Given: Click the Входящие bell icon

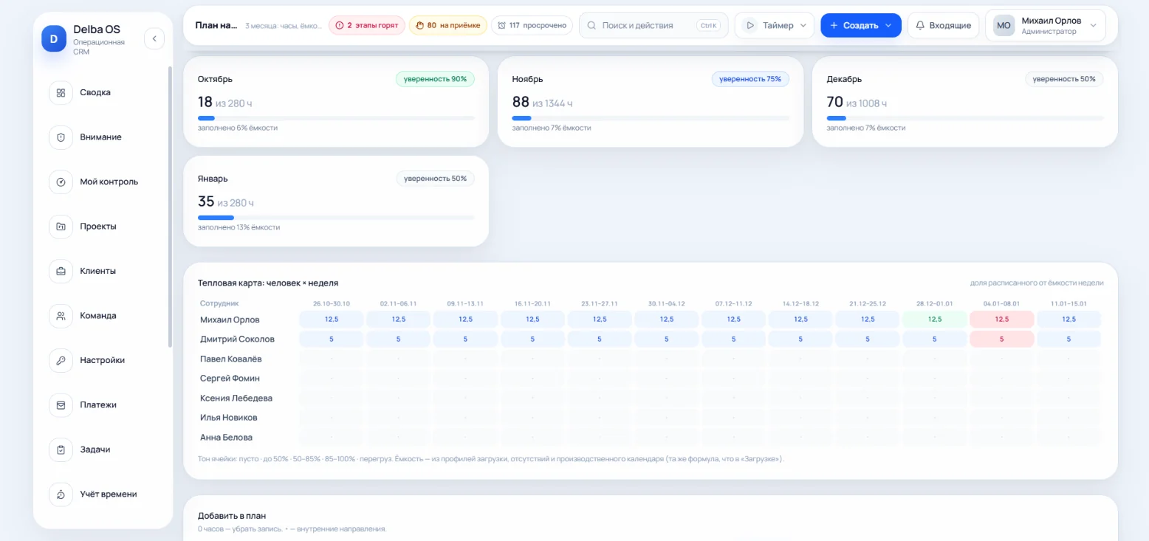Looking at the screenshot, I should 920,25.
